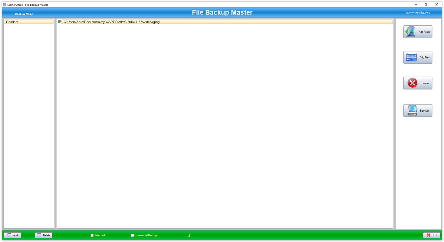Click the .?. help indicator in bottom bar
444x242 pixels.
190,235
